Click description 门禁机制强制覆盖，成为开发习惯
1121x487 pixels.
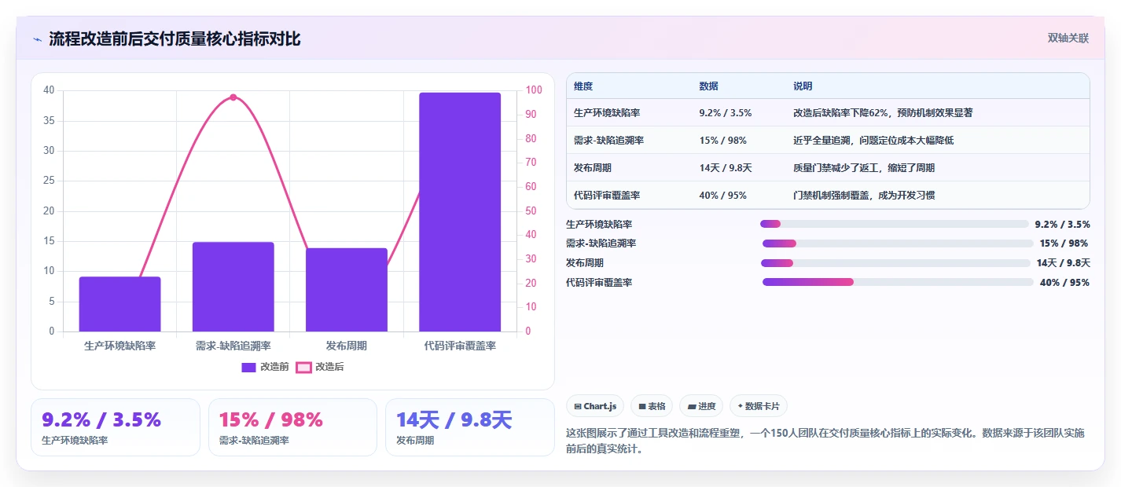pos(864,196)
